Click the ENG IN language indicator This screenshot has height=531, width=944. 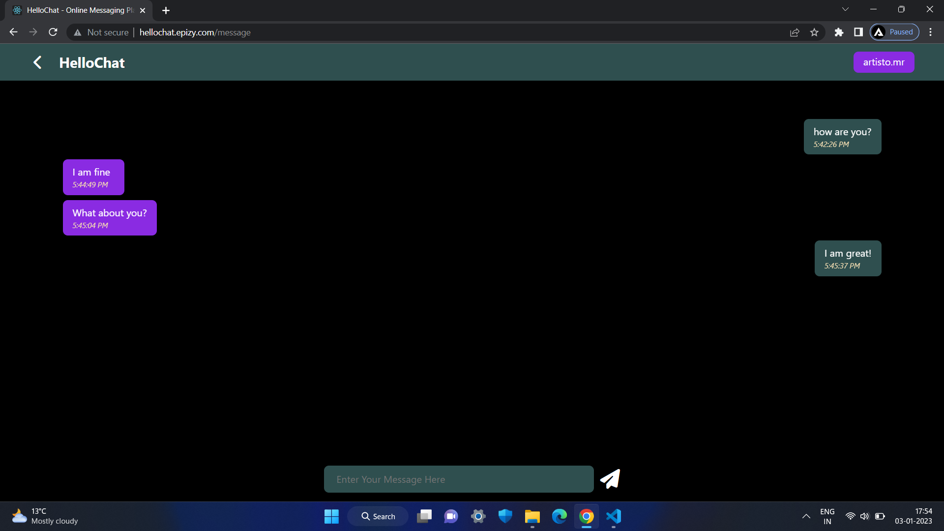tap(827, 516)
